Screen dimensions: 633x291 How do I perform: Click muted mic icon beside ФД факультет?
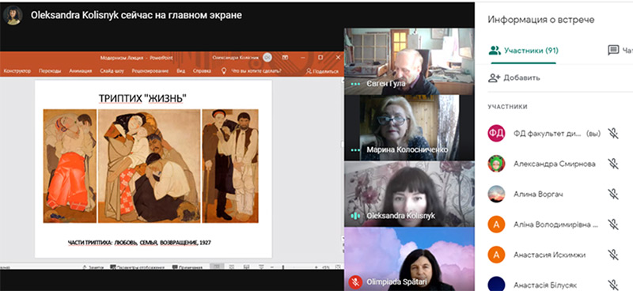(x=613, y=133)
